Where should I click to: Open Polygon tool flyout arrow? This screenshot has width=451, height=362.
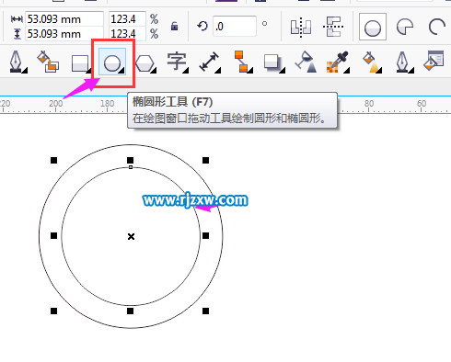154,71
